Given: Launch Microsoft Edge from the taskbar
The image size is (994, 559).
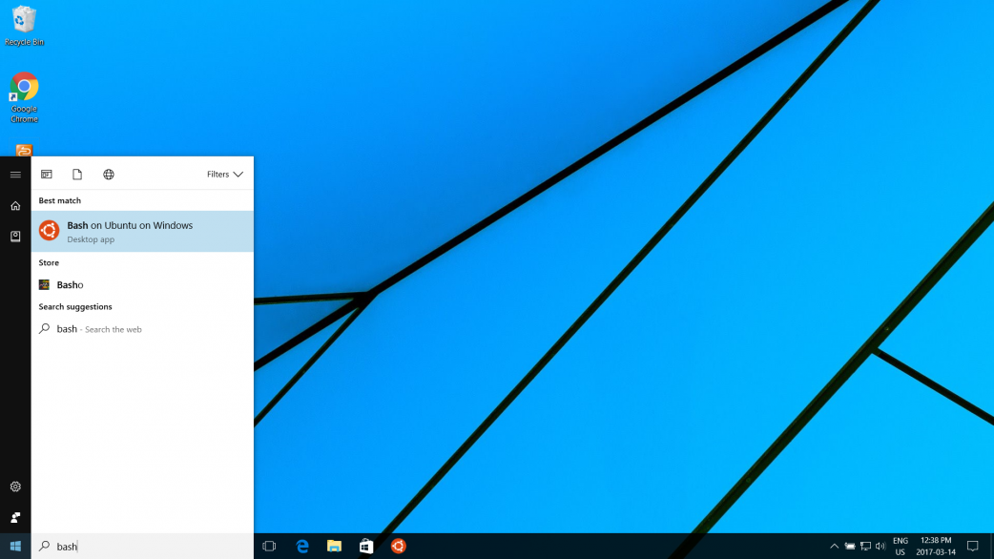Looking at the screenshot, I should tap(302, 547).
